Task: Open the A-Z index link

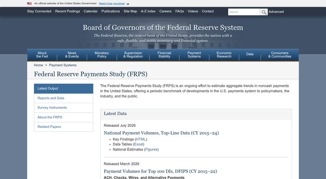Action: pos(148,11)
